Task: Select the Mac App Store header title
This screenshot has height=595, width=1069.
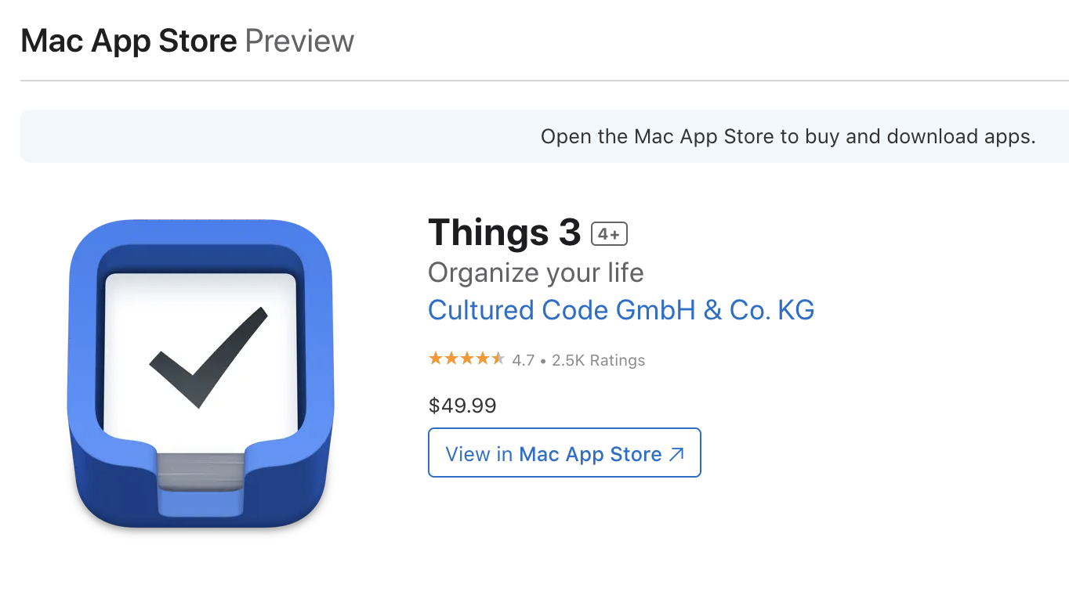Action: point(129,40)
